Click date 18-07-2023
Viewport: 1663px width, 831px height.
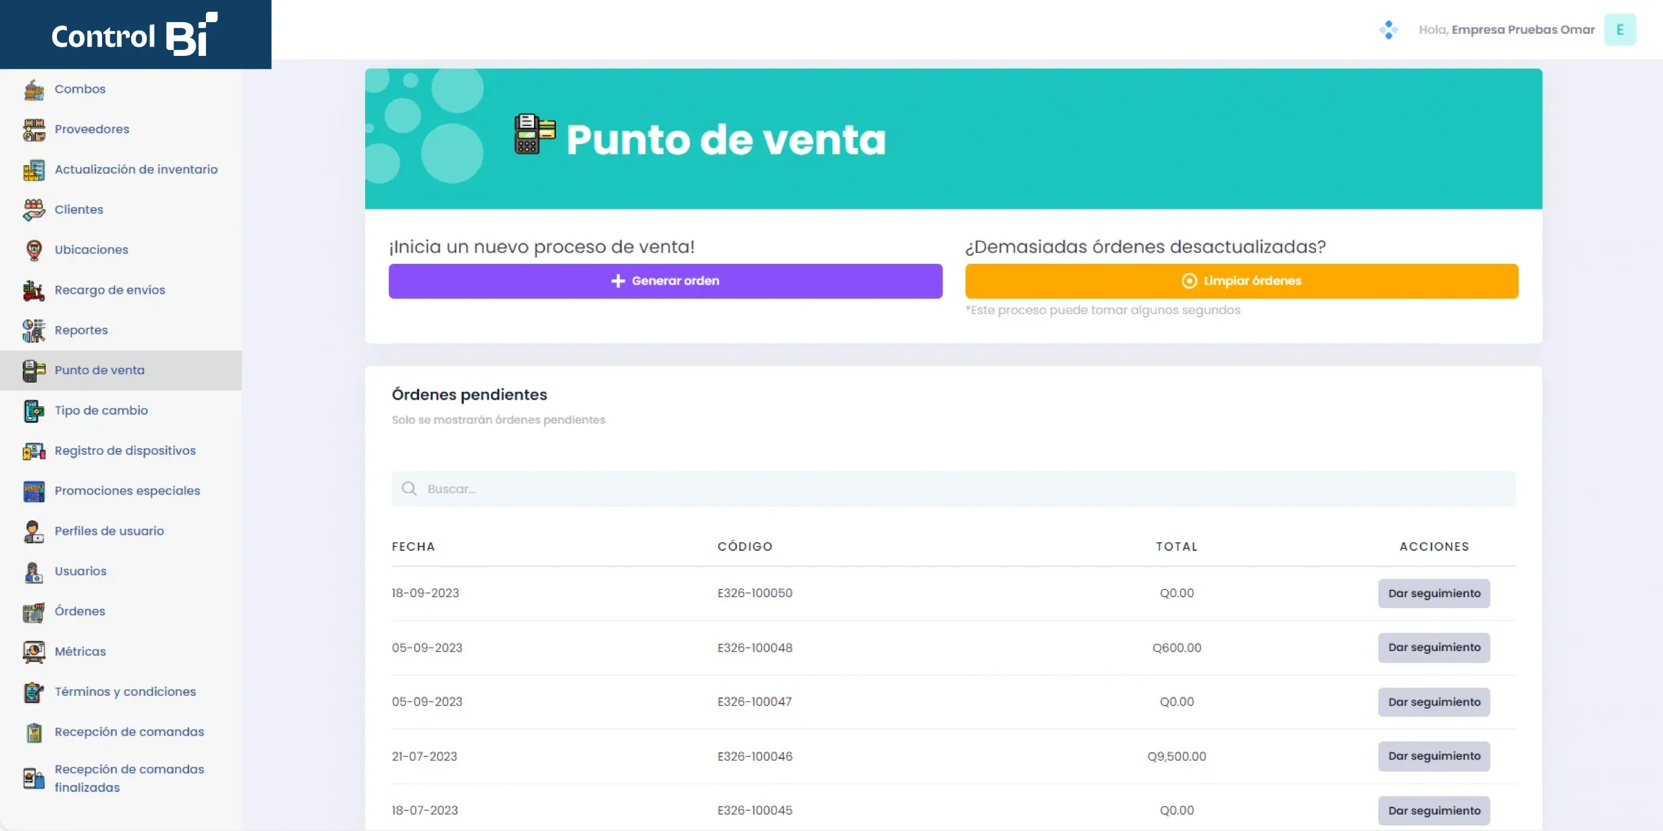click(425, 810)
